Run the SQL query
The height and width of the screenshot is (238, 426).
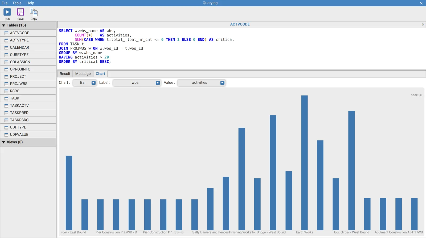click(x=7, y=14)
